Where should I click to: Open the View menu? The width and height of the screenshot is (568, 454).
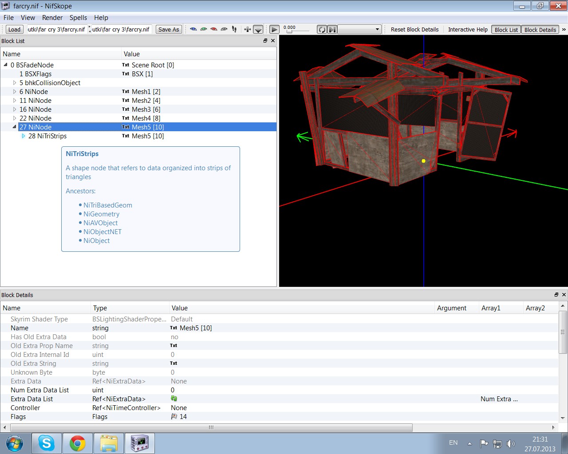pyautogui.click(x=28, y=18)
